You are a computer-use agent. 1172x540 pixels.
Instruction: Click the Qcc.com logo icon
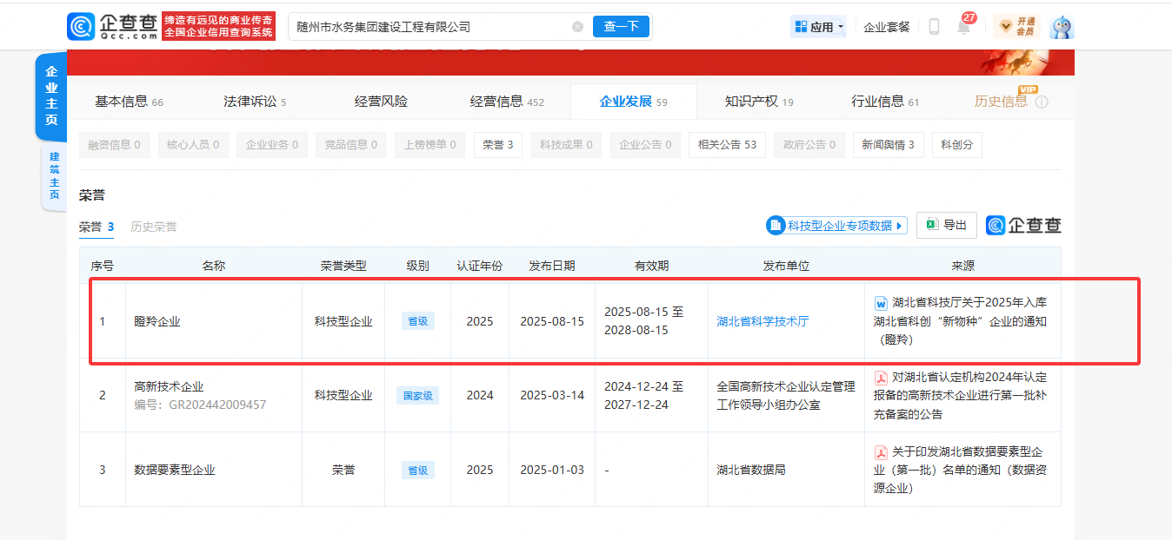pyautogui.click(x=82, y=26)
